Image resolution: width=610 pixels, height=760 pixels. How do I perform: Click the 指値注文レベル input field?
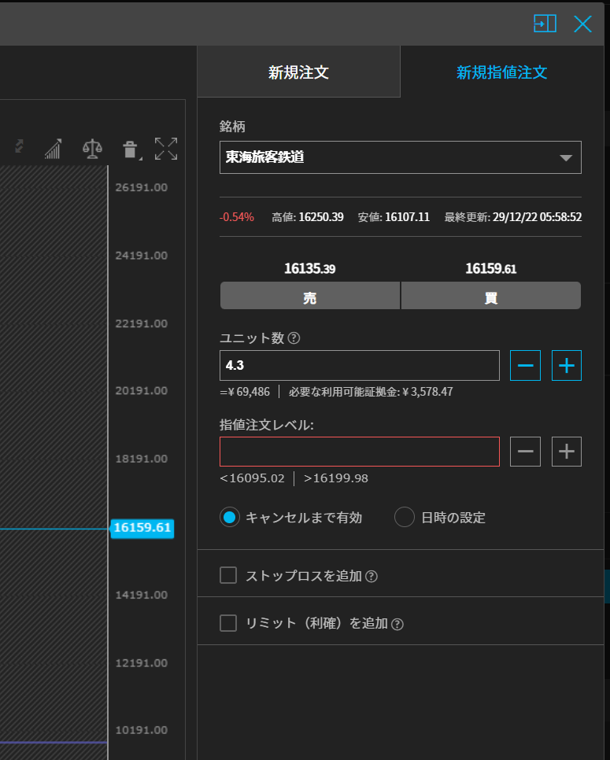tap(359, 452)
